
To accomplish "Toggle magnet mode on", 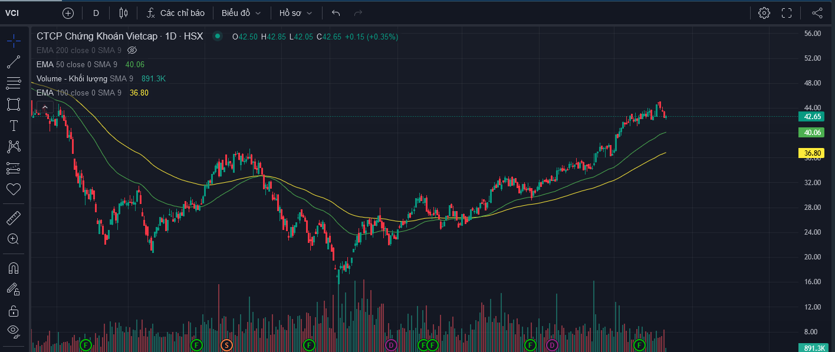I will coord(13,268).
